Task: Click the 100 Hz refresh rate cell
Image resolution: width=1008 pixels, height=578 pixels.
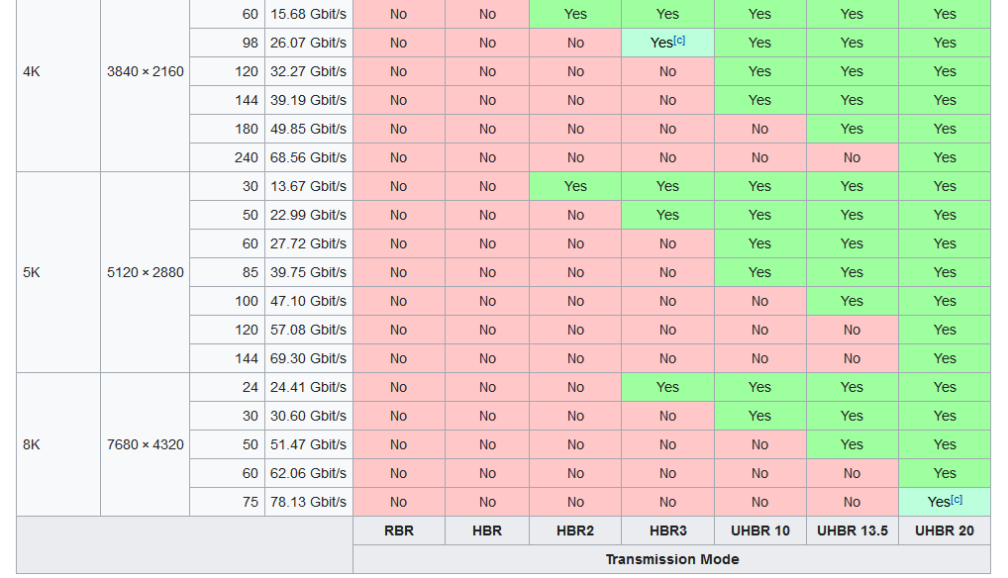Action: tap(227, 301)
